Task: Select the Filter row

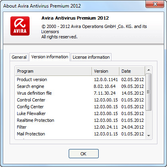Action: coord(80,127)
